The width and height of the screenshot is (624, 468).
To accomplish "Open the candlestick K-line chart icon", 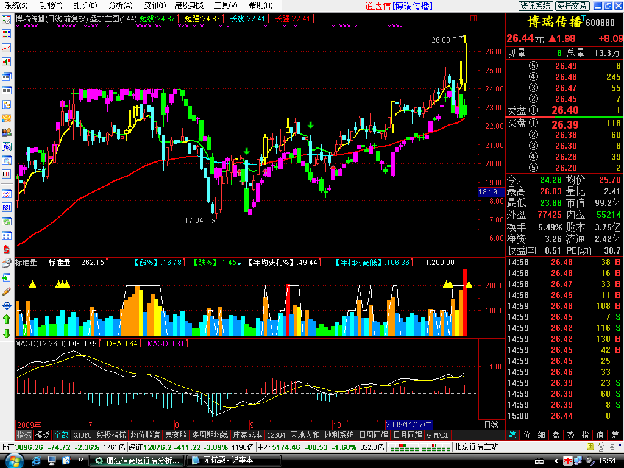I will (x=6, y=62).
